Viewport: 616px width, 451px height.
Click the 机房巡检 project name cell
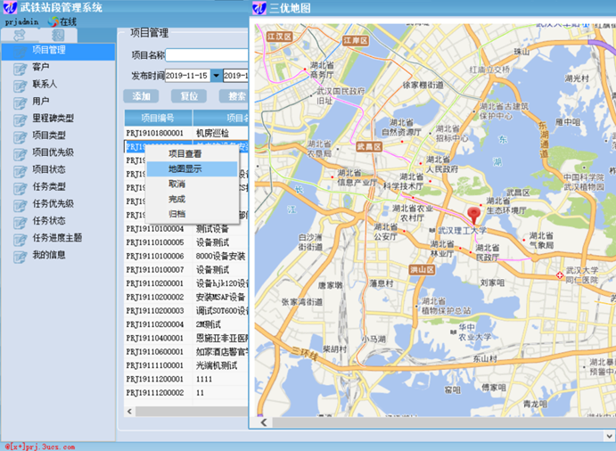pos(212,133)
